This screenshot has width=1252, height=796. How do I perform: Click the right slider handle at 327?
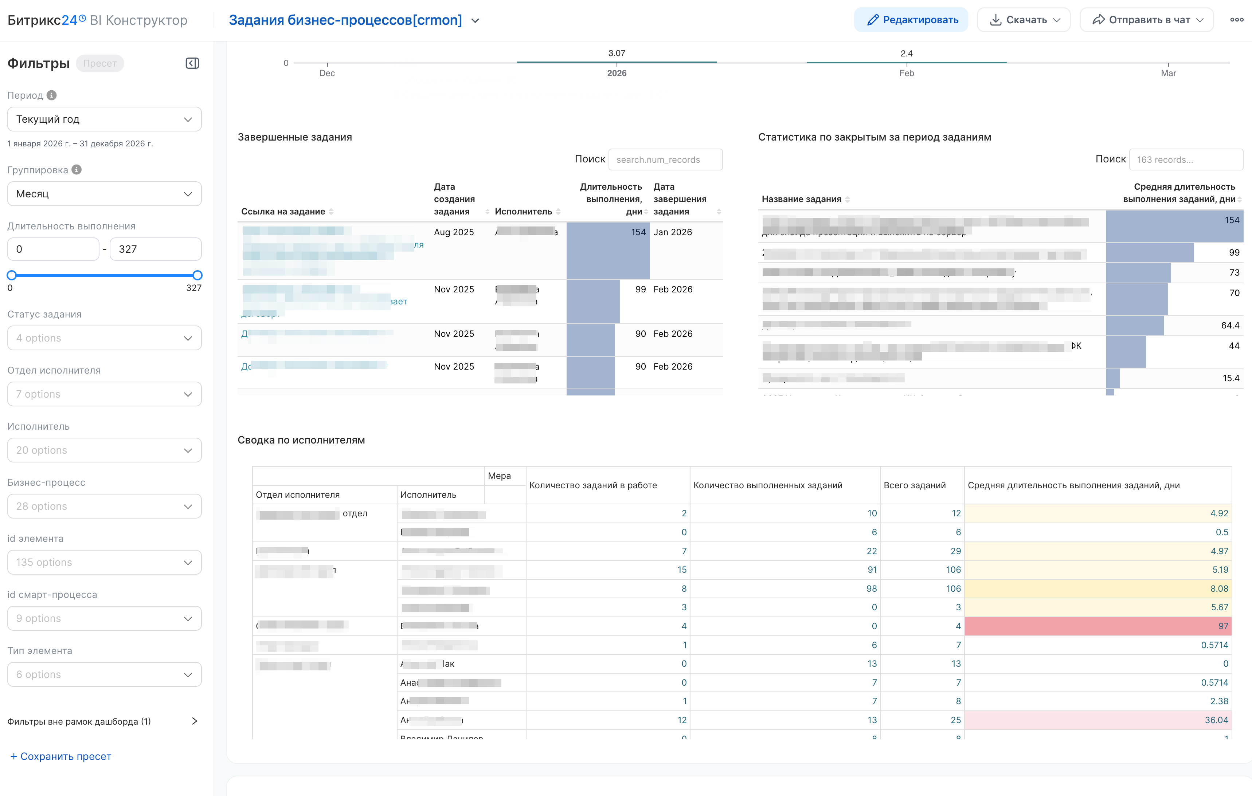click(x=197, y=275)
